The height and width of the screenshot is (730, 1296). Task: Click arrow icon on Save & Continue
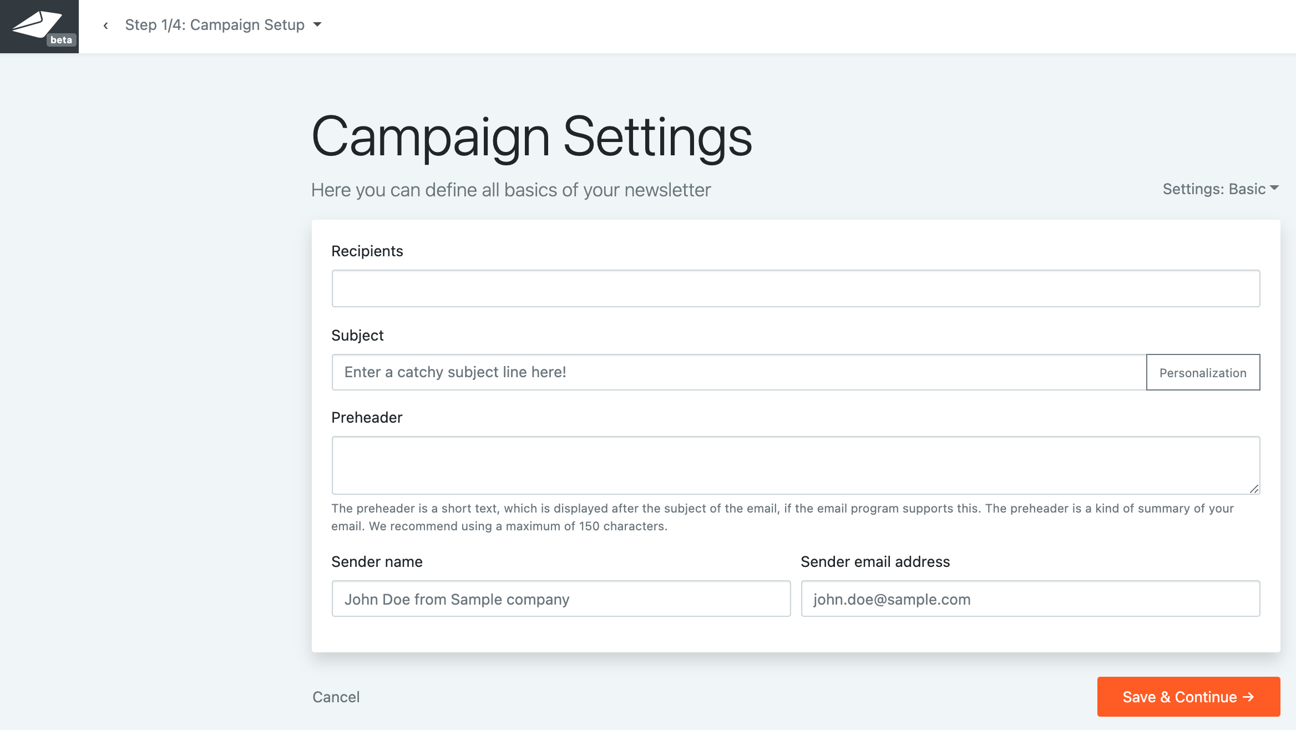tap(1249, 697)
